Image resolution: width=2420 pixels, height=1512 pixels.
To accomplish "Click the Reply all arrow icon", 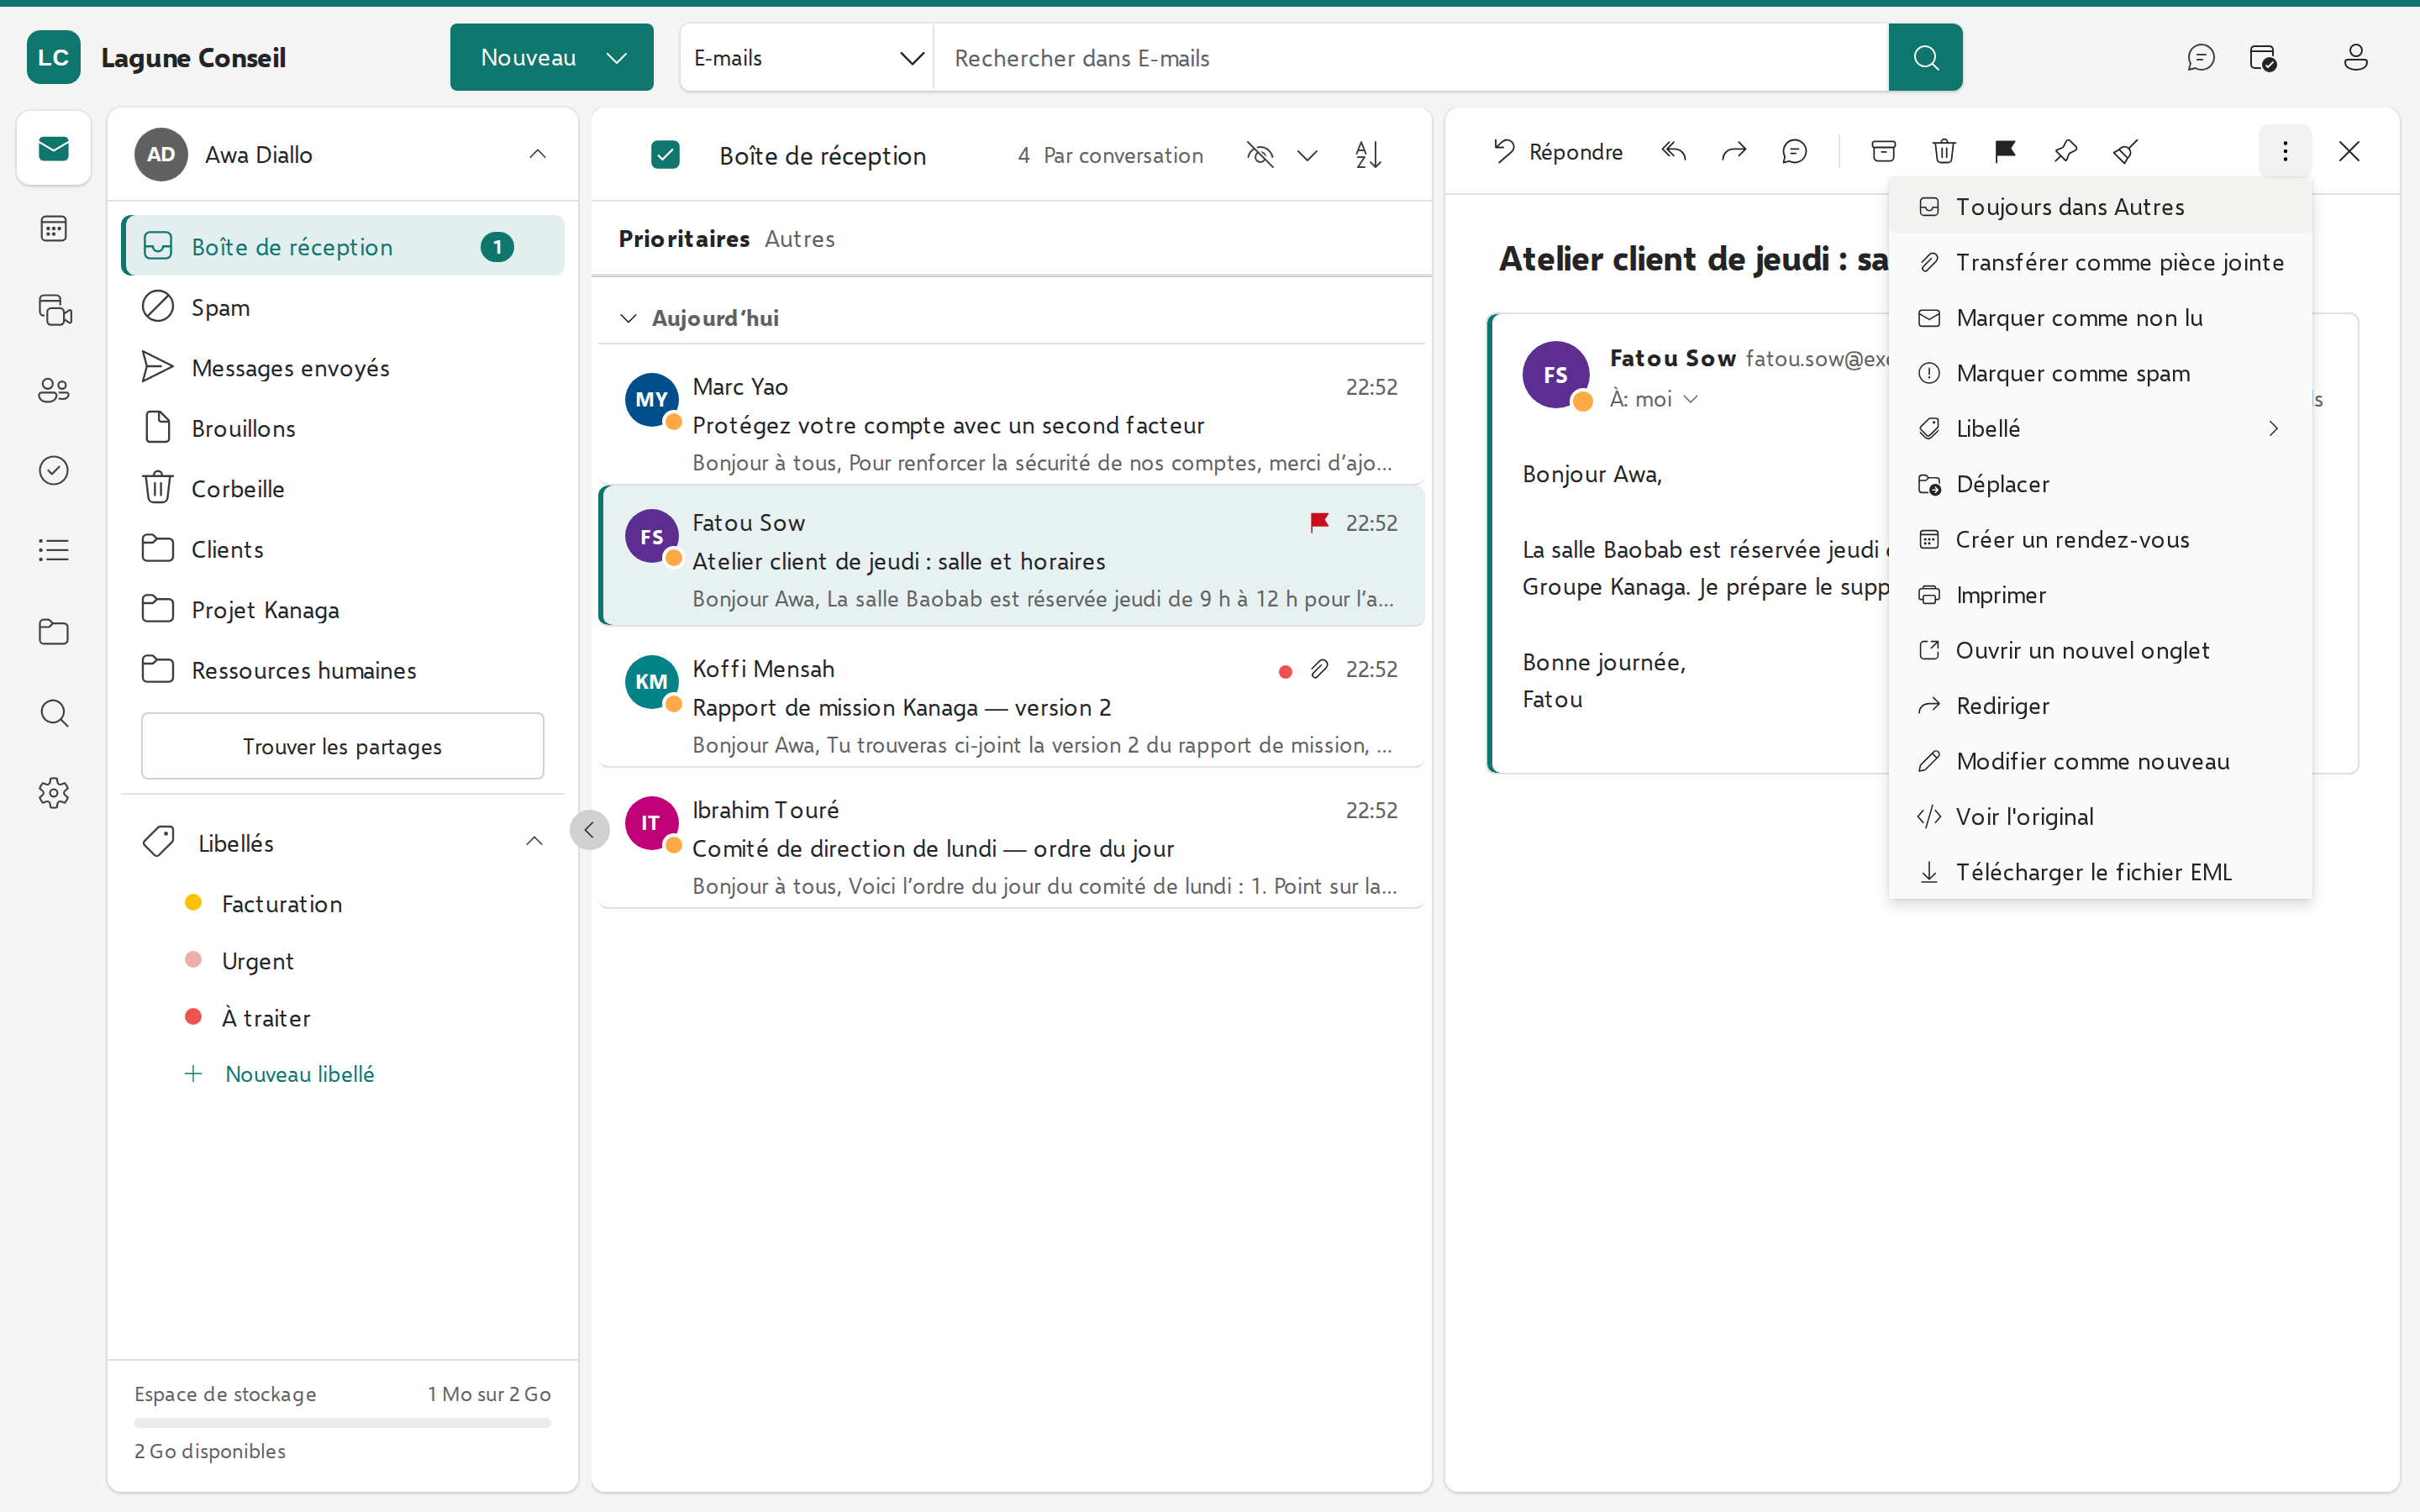I will (x=1674, y=151).
